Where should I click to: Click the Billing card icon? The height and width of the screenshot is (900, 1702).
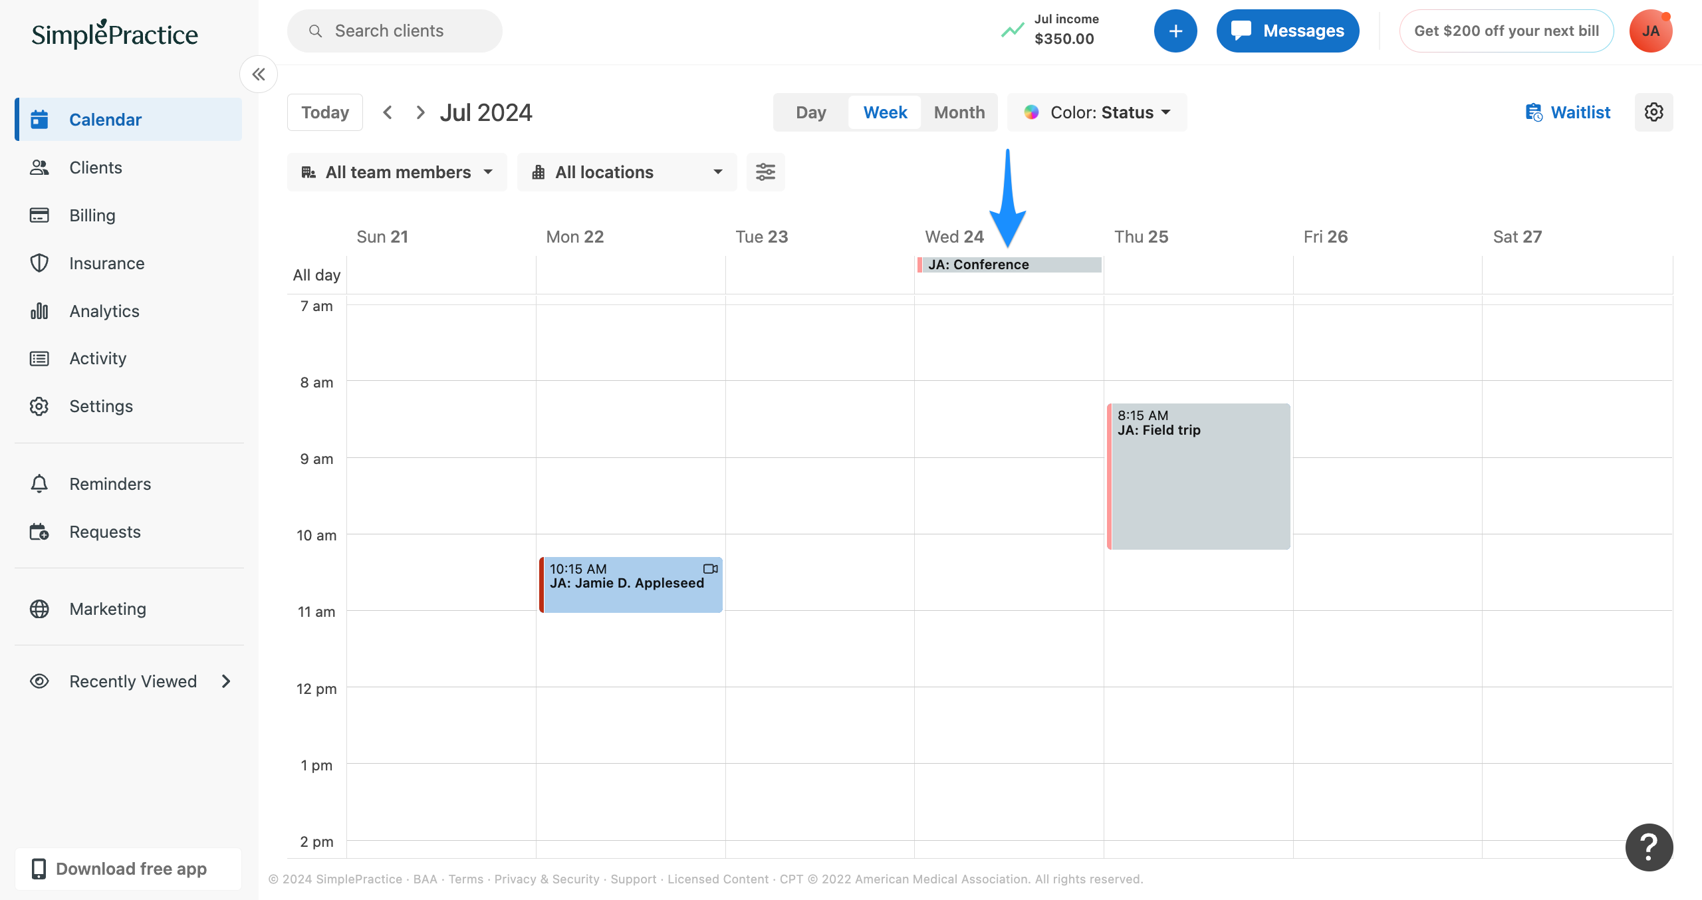pyautogui.click(x=39, y=215)
